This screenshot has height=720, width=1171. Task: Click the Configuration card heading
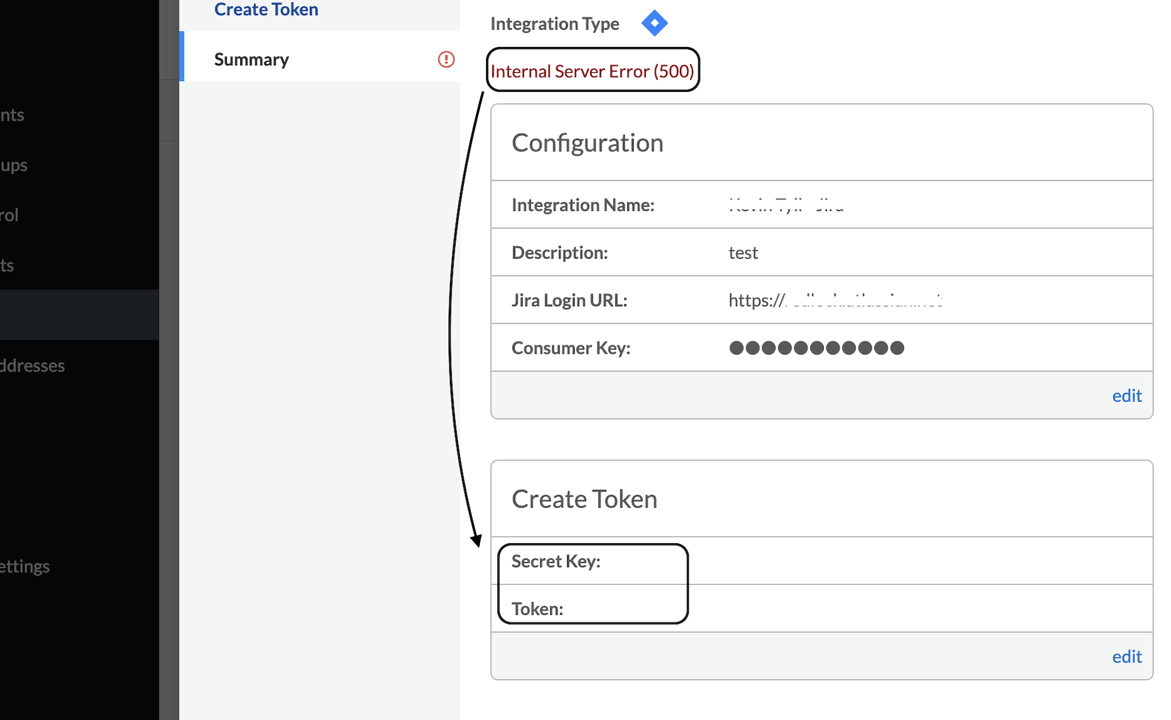click(x=587, y=143)
